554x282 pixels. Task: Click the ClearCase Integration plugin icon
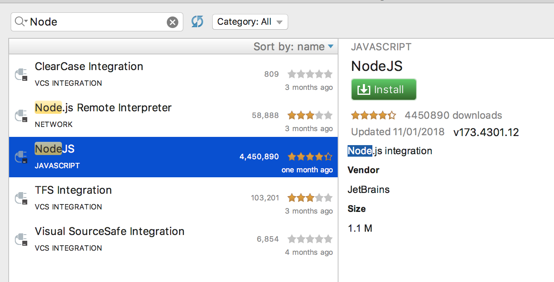pyautogui.click(x=21, y=75)
